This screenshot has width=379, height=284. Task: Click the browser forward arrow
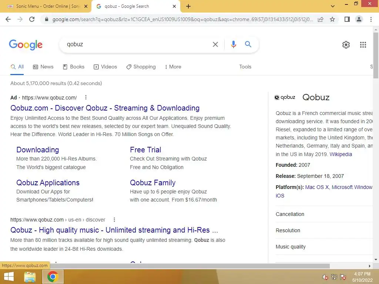(x=20, y=19)
